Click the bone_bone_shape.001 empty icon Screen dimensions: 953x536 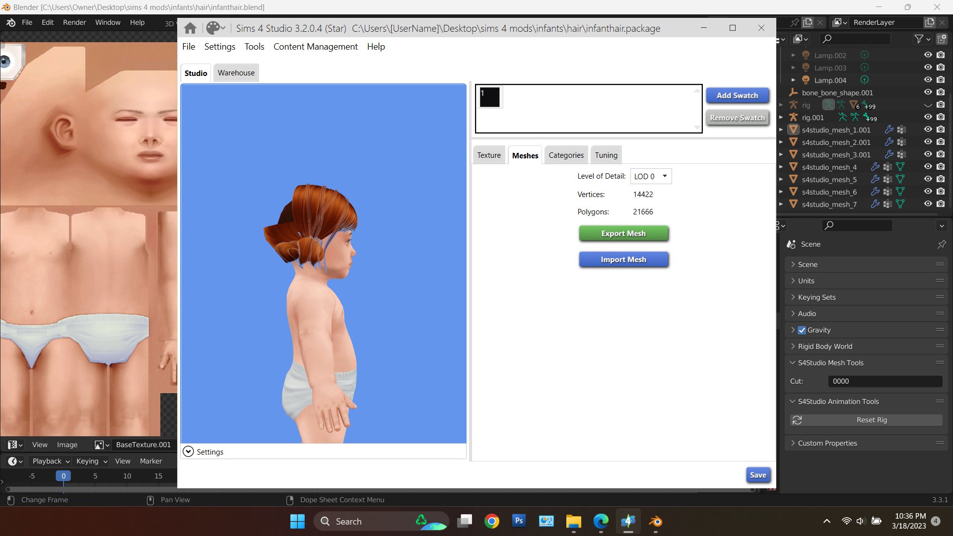tap(793, 92)
